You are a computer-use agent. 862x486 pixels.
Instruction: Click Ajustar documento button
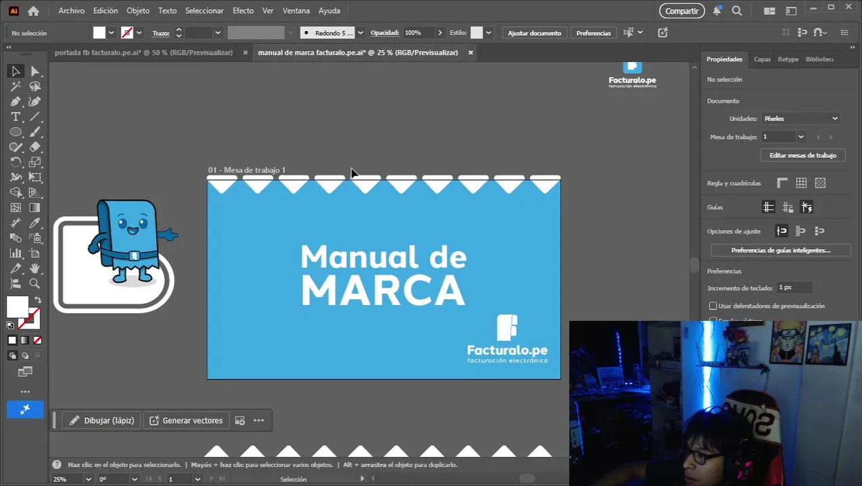(x=534, y=32)
